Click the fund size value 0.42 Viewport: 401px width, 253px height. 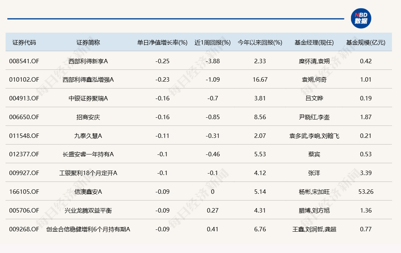click(x=366, y=61)
